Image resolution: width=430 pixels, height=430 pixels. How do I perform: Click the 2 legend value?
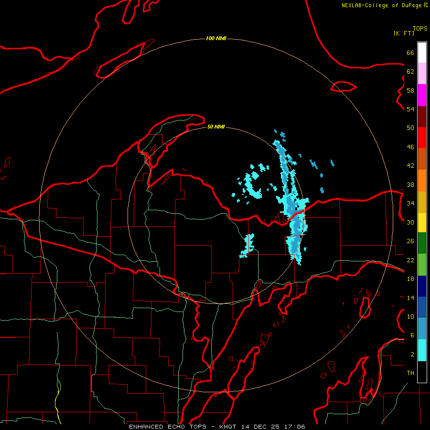click(412, 355)
